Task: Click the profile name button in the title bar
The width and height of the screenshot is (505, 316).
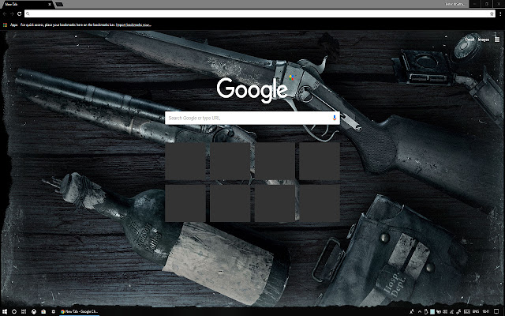Action: [x=454, y=4]
